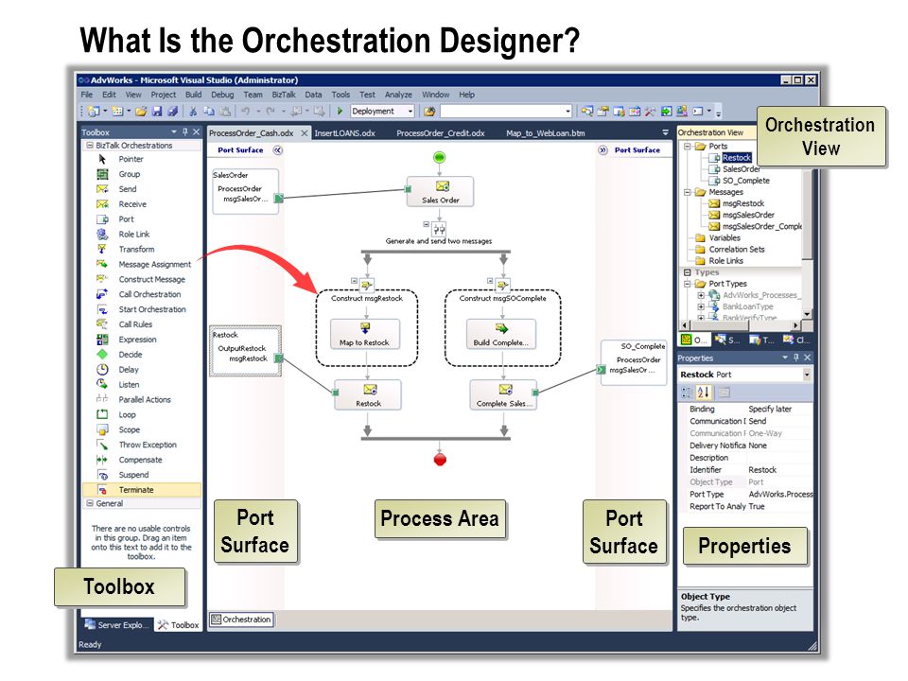Open the File menu
Viewport: 908px width, 681px height.
[x=87, y=95]
